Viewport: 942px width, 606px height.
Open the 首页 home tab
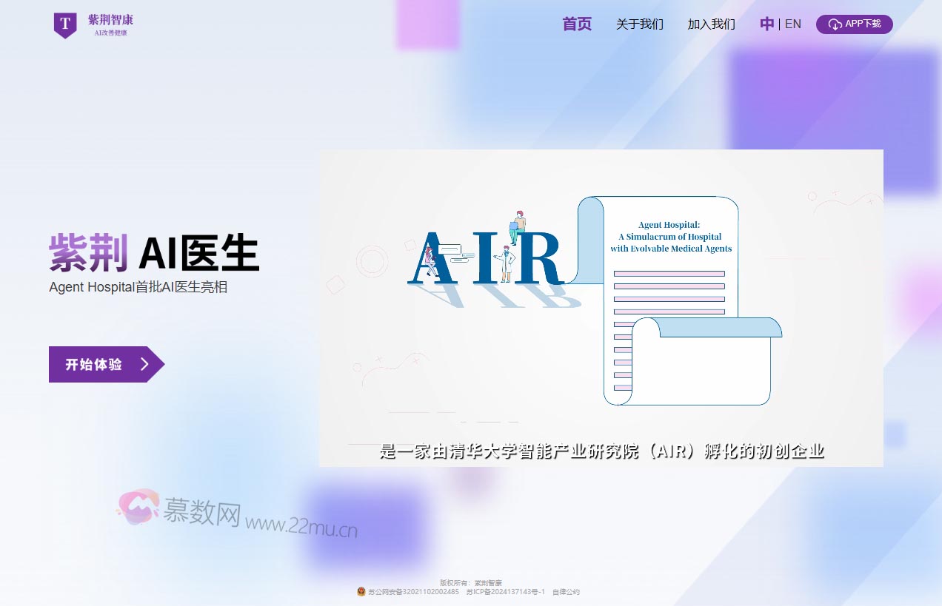pos(577,24)
